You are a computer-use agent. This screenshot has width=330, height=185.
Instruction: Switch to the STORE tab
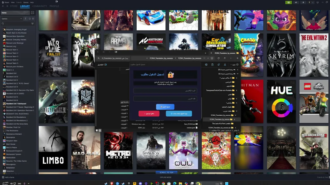[x=14, y=6]
